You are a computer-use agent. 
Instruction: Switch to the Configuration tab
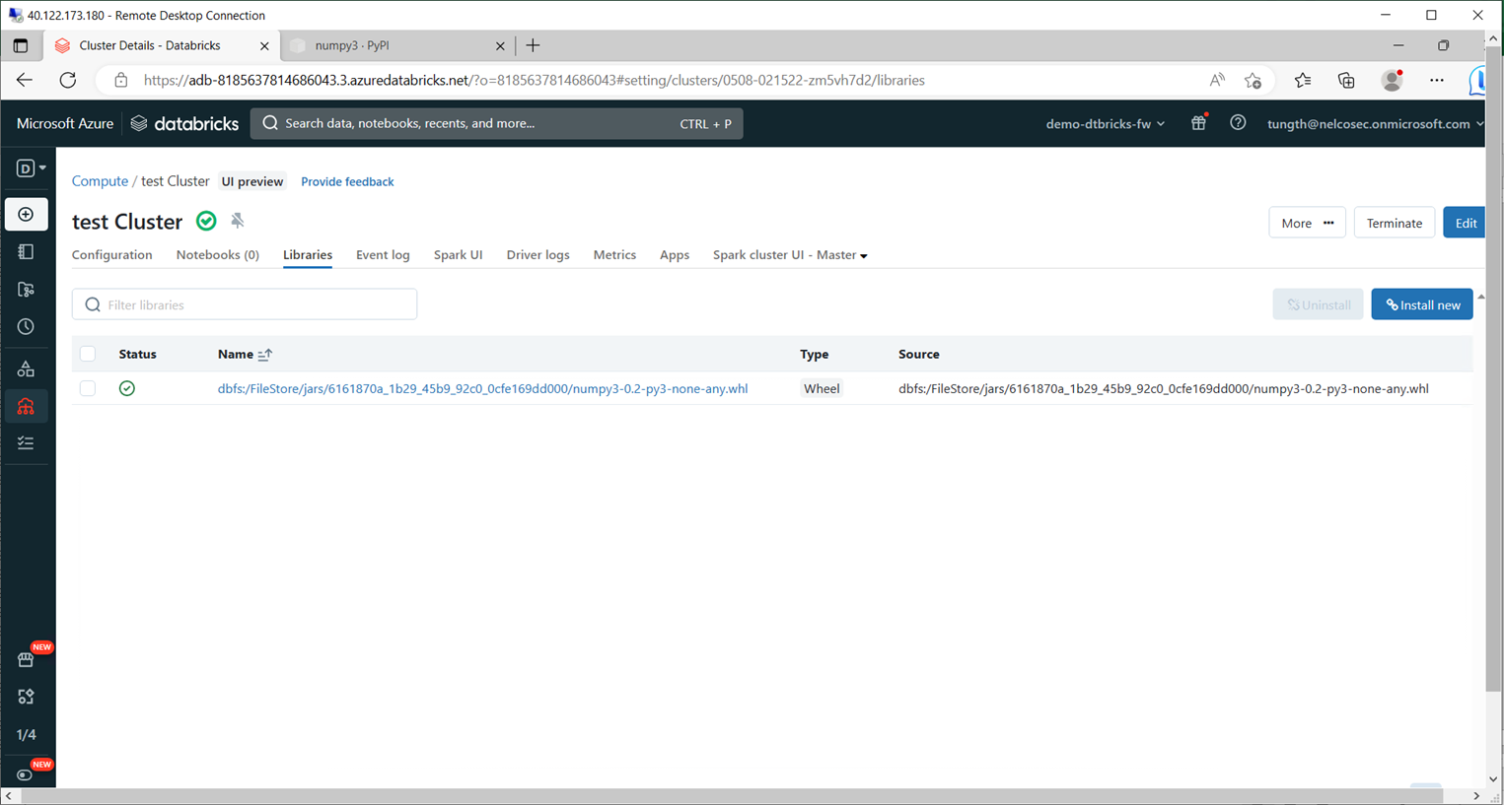coord(111,255)
